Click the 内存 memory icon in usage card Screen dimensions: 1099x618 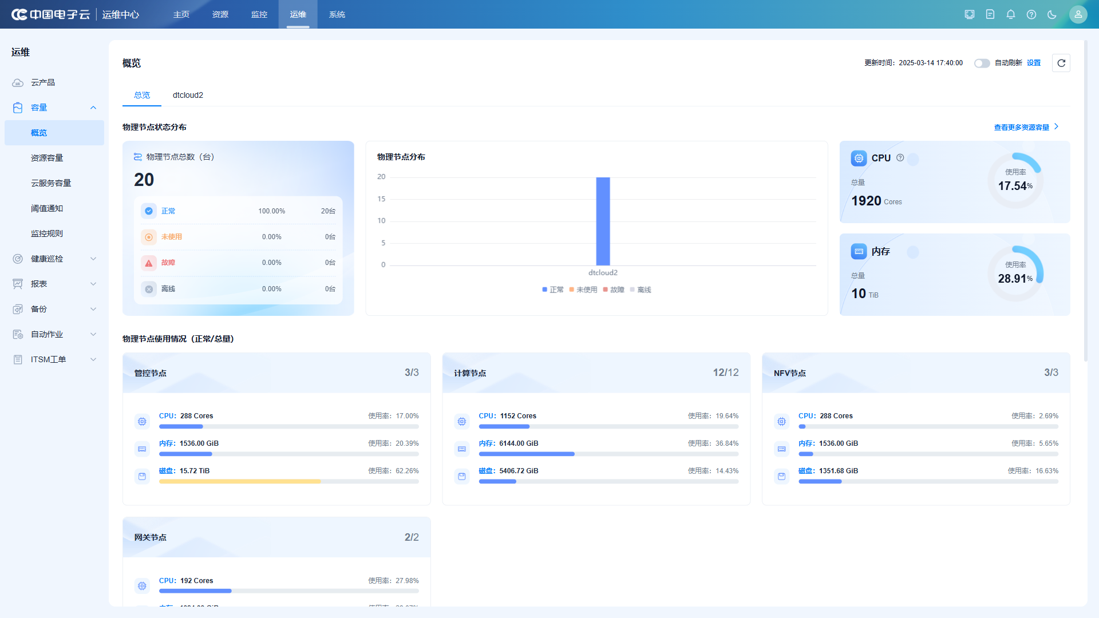coord(859,251)
